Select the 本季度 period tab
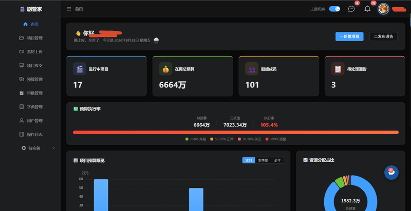 263,161
